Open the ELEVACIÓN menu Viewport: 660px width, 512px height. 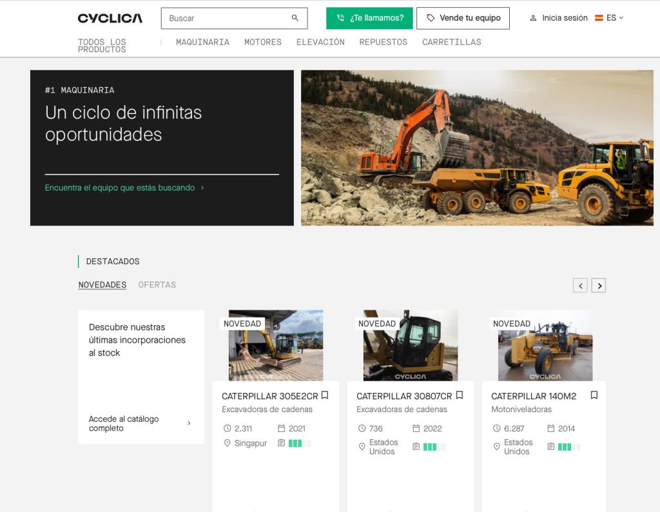(x=320, y=42)
